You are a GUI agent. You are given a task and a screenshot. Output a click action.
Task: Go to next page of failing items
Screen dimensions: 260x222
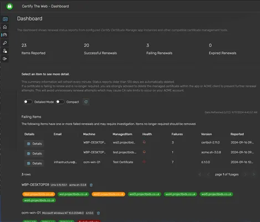coord(246,174)
